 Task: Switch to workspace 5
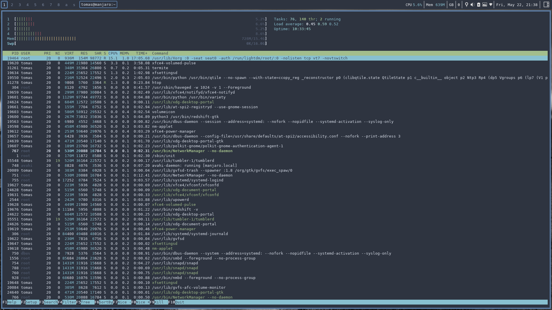tap(35, 5)
